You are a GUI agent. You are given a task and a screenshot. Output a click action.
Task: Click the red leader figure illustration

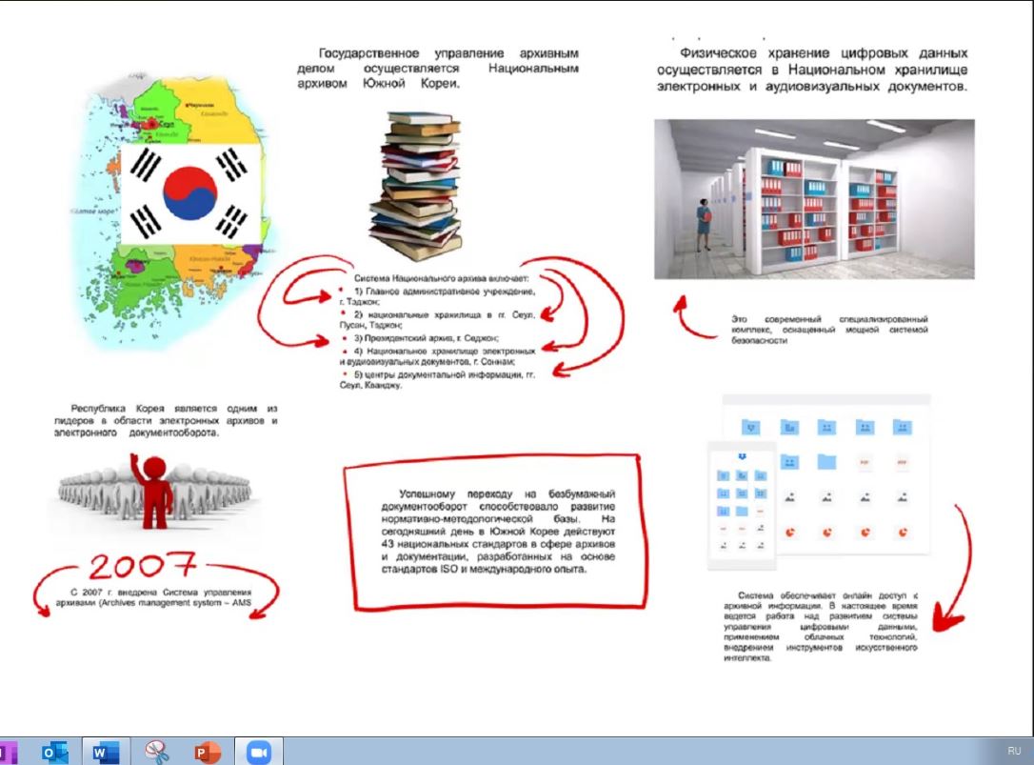(x=154, y=491)
